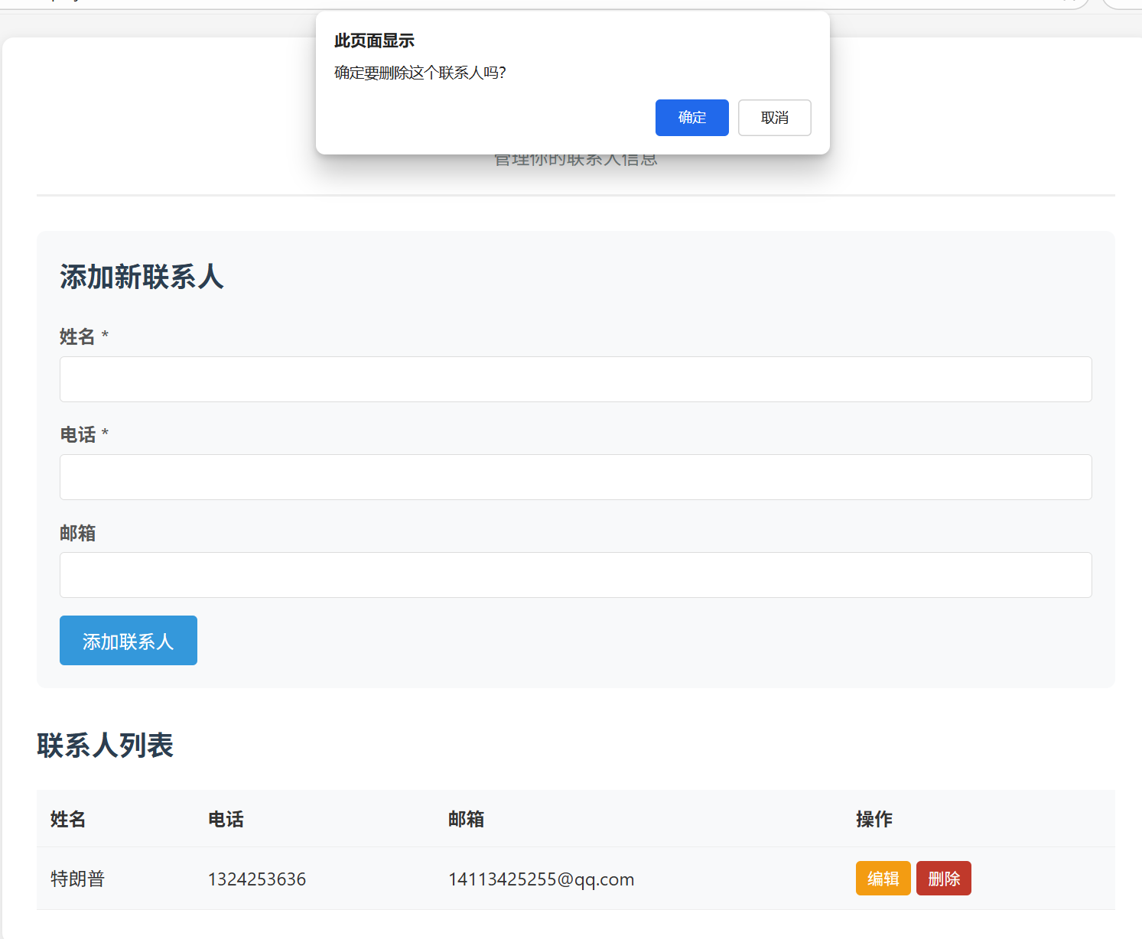Select the email 14113425255@qq.com in the table

542,879
